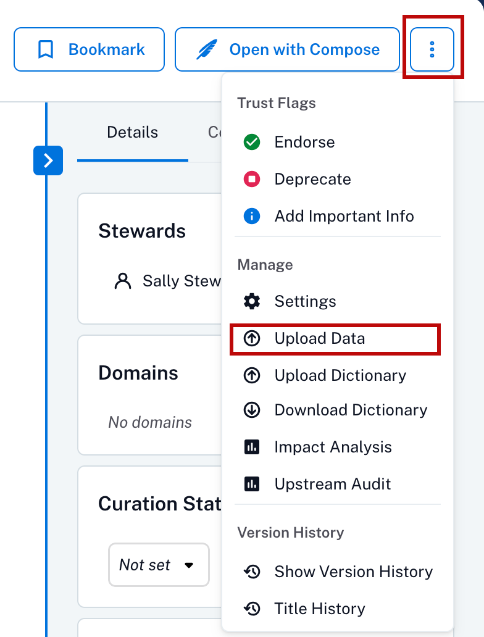Viewport: 484px width, 637px height.
Task: Open the Curation Status Not set dropdown
Action: [159, 565]
